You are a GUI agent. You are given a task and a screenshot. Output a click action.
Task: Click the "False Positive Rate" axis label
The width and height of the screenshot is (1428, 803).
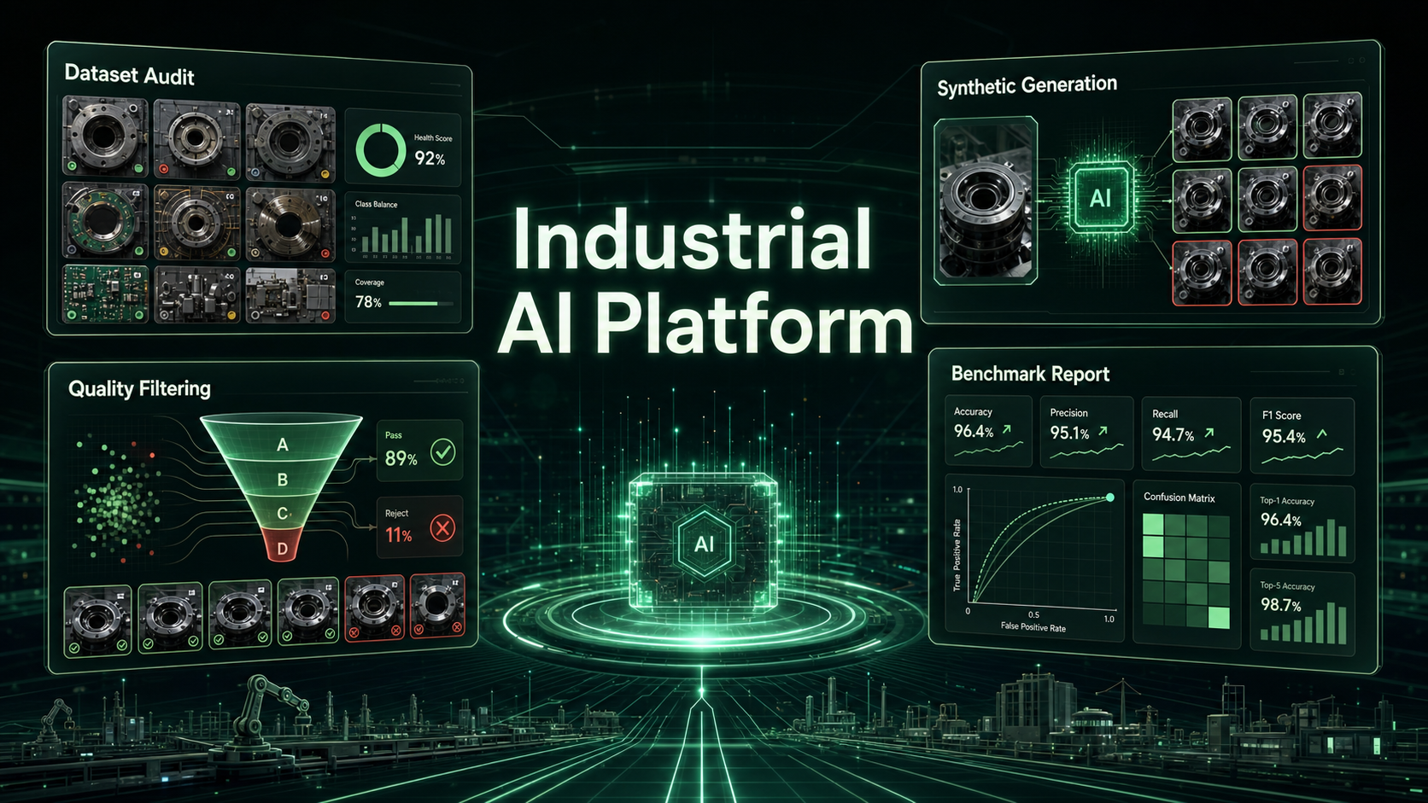pyautogui.click(x=1033, y=628)
